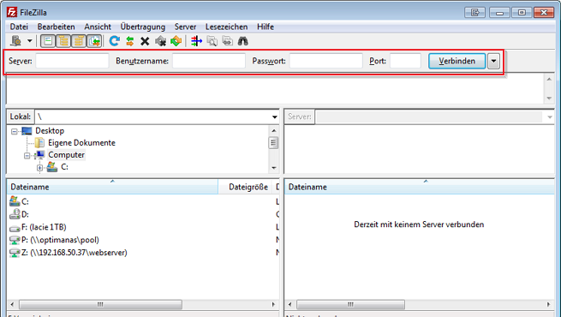
Task: Select Eigene Dokumente in the tree
Action: 81,143
